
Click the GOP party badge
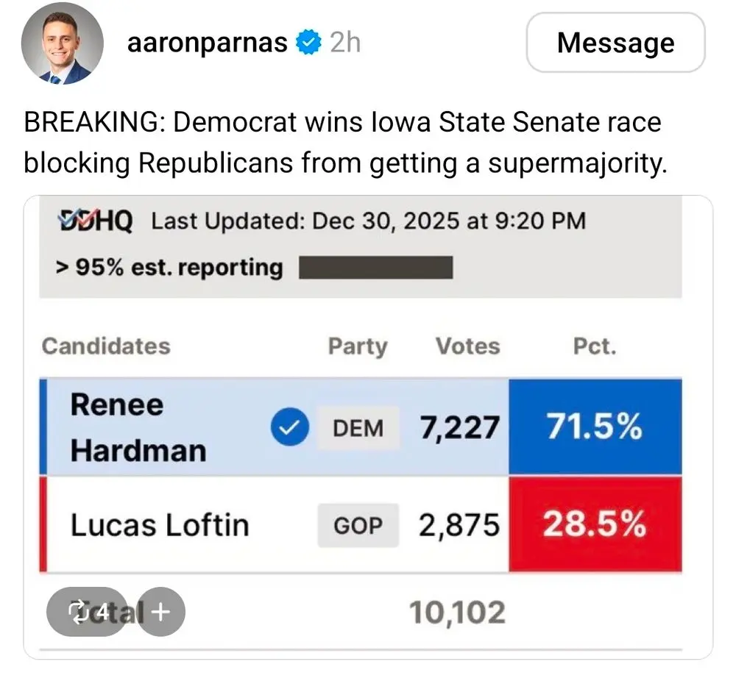click(358, 526)
